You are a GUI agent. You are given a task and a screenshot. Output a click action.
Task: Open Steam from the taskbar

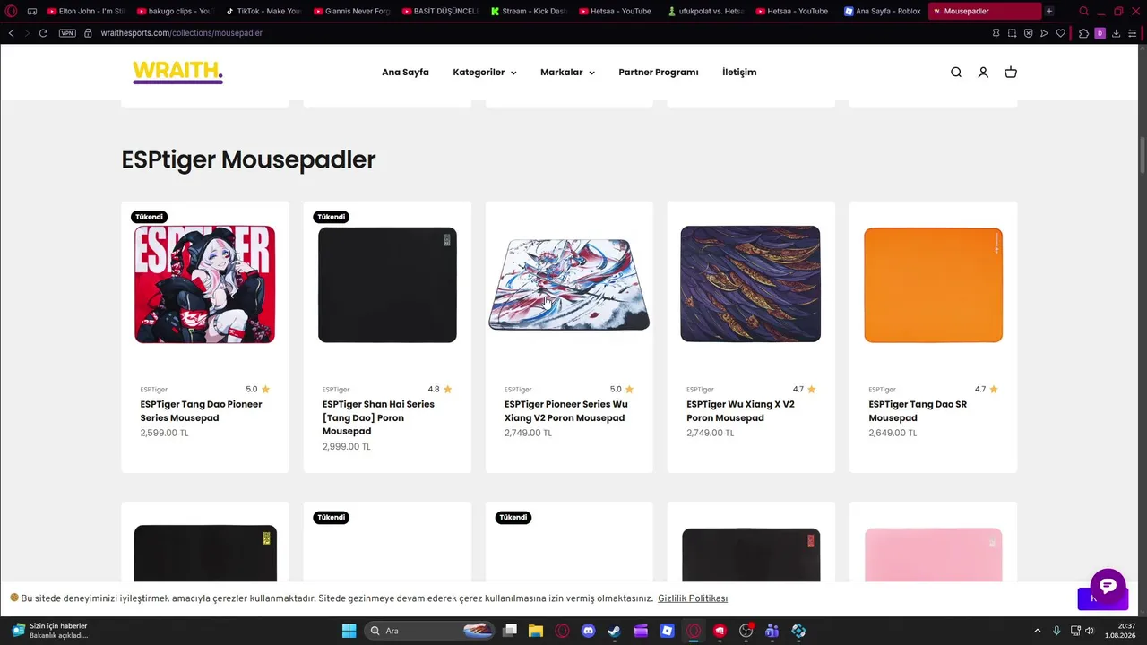[x=614, y=631]
